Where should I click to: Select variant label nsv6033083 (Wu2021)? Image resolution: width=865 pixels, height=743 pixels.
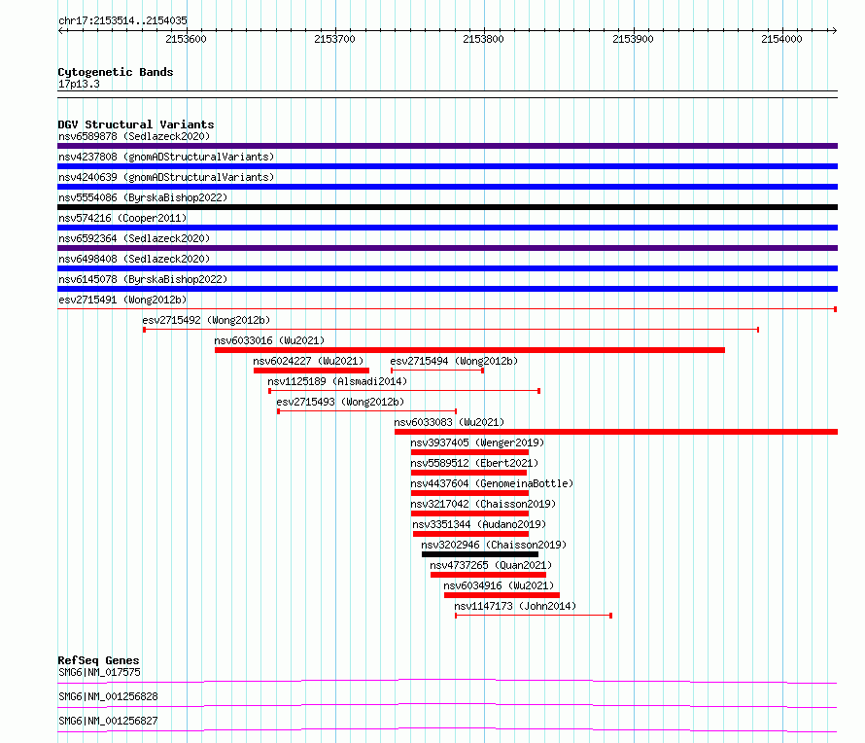pos(449,422)
